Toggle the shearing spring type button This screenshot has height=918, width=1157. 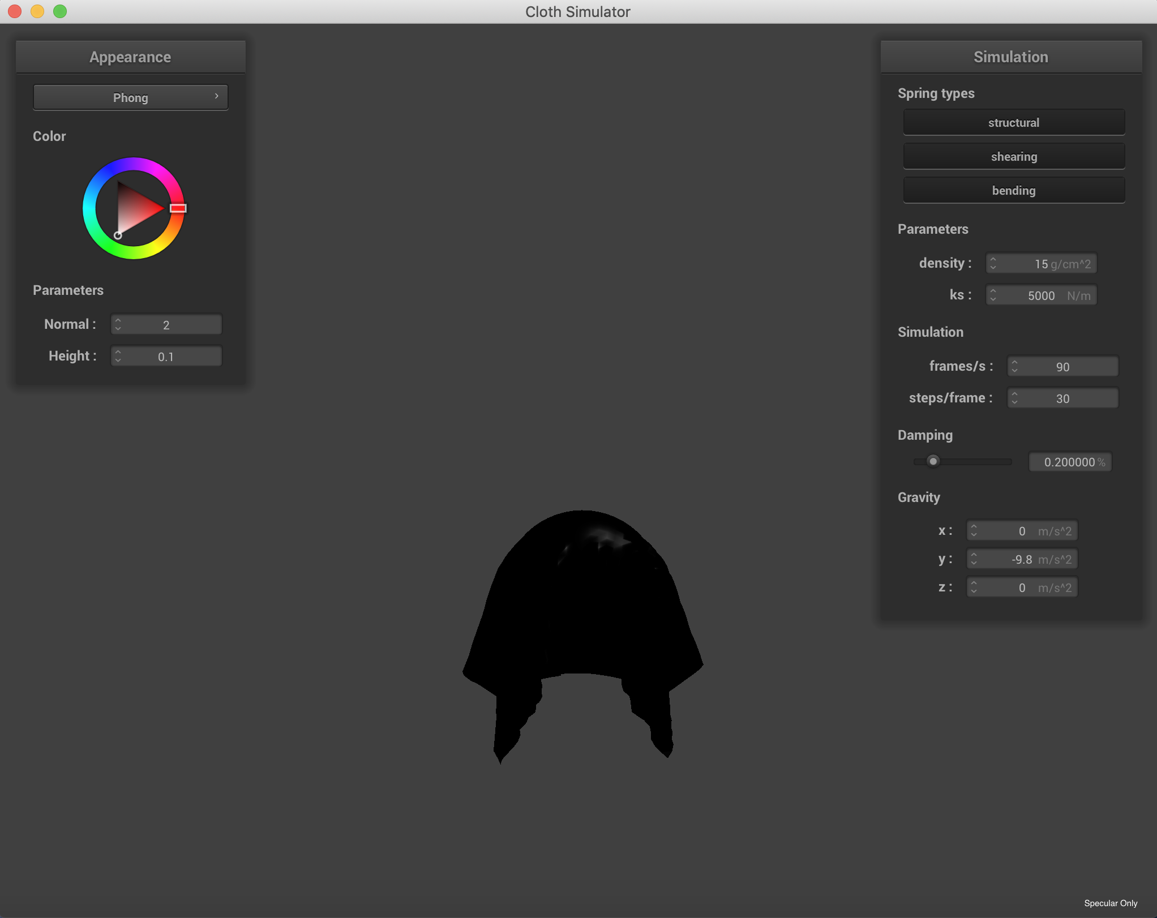click(x=1013, y=157)
